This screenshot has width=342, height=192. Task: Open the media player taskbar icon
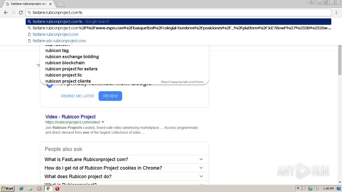39,189
